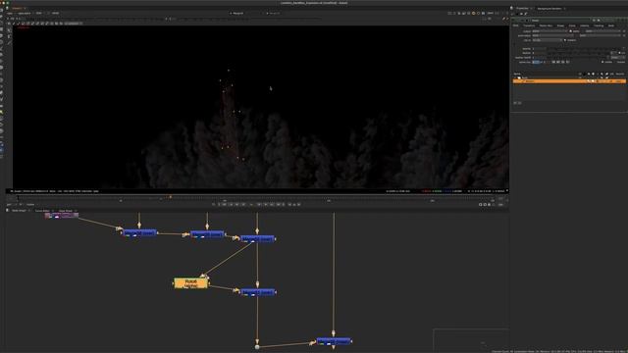
Task: Open the Node tab in Roto properties
Action: [x=611, y=25]
